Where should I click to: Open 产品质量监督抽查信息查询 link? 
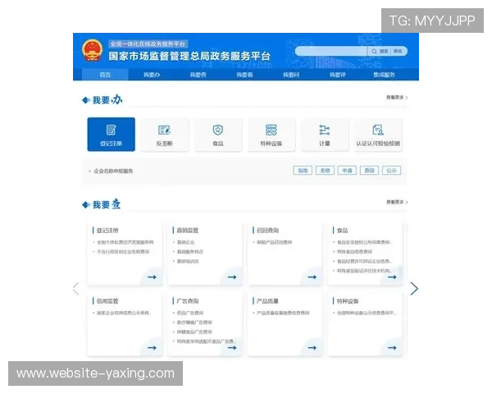pyautogui.click(x=283, y=313)
